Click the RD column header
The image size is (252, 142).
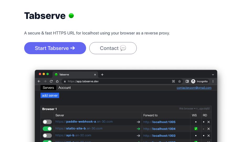coord(205,115)
